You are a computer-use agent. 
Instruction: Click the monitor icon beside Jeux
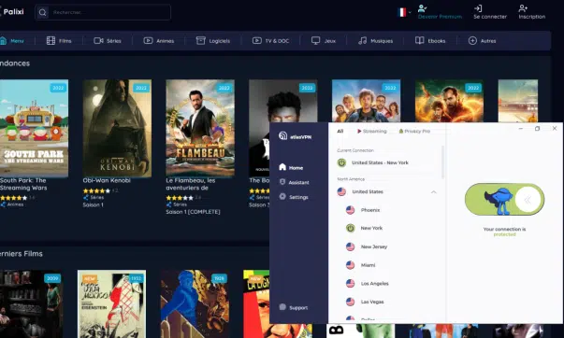tap(315, 40)
